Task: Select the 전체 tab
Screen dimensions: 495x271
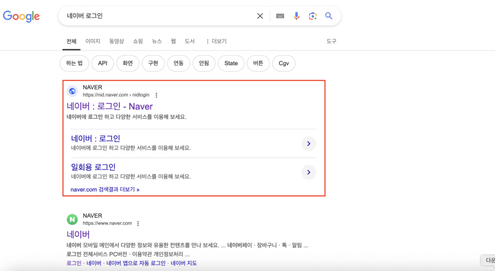Action: pyautogui.click(x=72, y=42)
